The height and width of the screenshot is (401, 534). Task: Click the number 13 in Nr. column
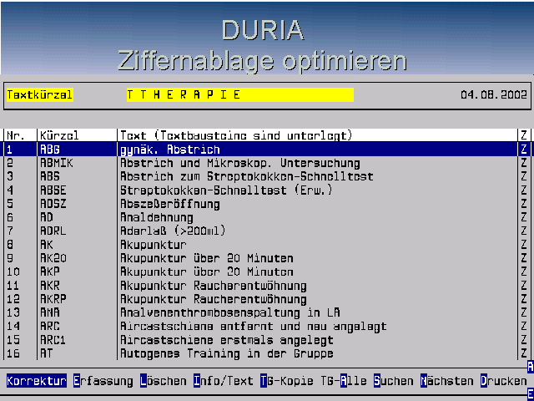tap(13, 312)
